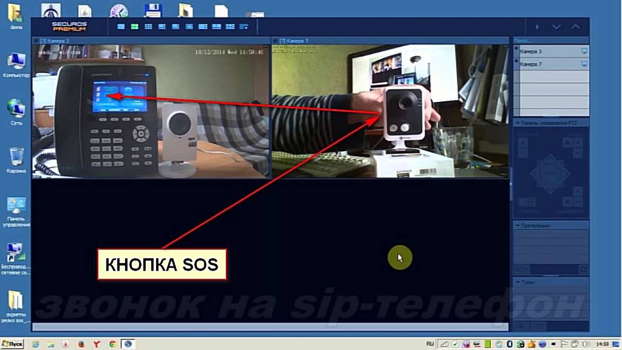Open the Беспроводные сетевые desktop shortcut
The image size is (622, 350).
tap(16, 259)
